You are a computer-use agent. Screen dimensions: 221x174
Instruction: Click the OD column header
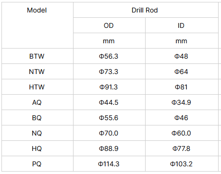109,25
